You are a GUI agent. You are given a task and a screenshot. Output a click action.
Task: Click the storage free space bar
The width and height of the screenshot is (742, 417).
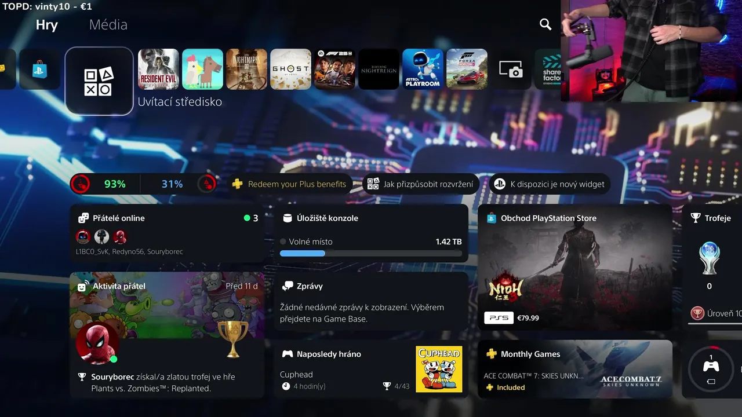pos(371,253)
